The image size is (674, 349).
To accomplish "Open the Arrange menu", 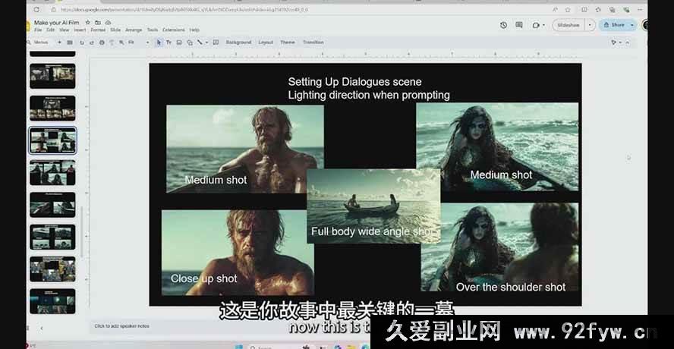I will pyautogui.click(x=134, y=30).
